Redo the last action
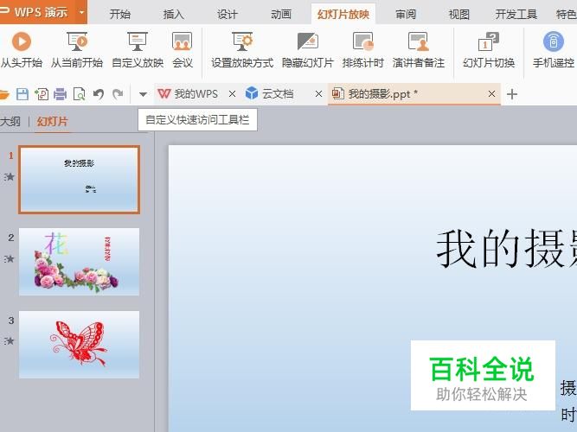 coord(118,94)
